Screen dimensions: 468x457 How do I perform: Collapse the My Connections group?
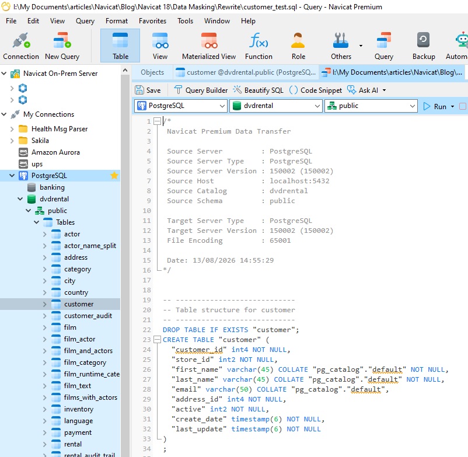click(4, 114)
